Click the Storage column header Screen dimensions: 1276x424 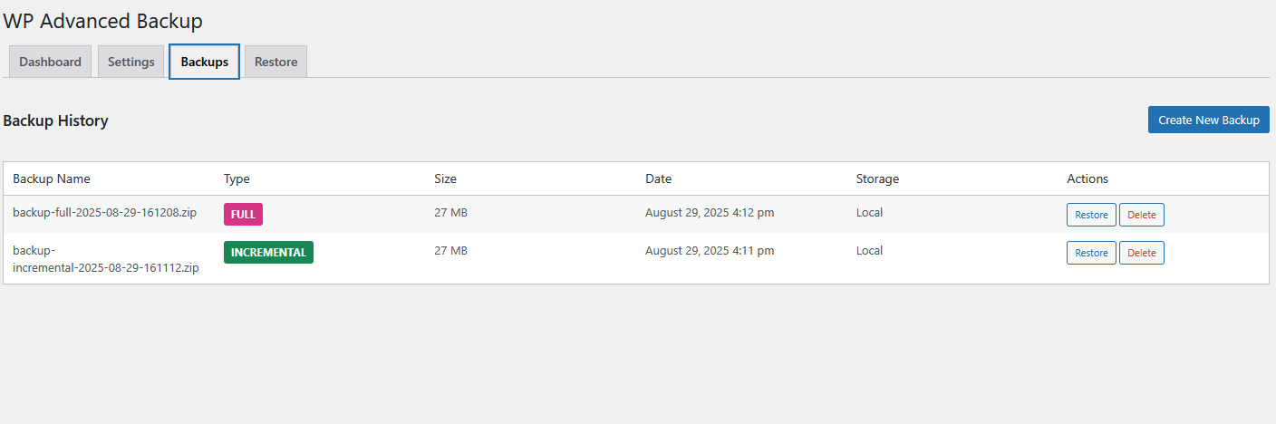[877, 178]
